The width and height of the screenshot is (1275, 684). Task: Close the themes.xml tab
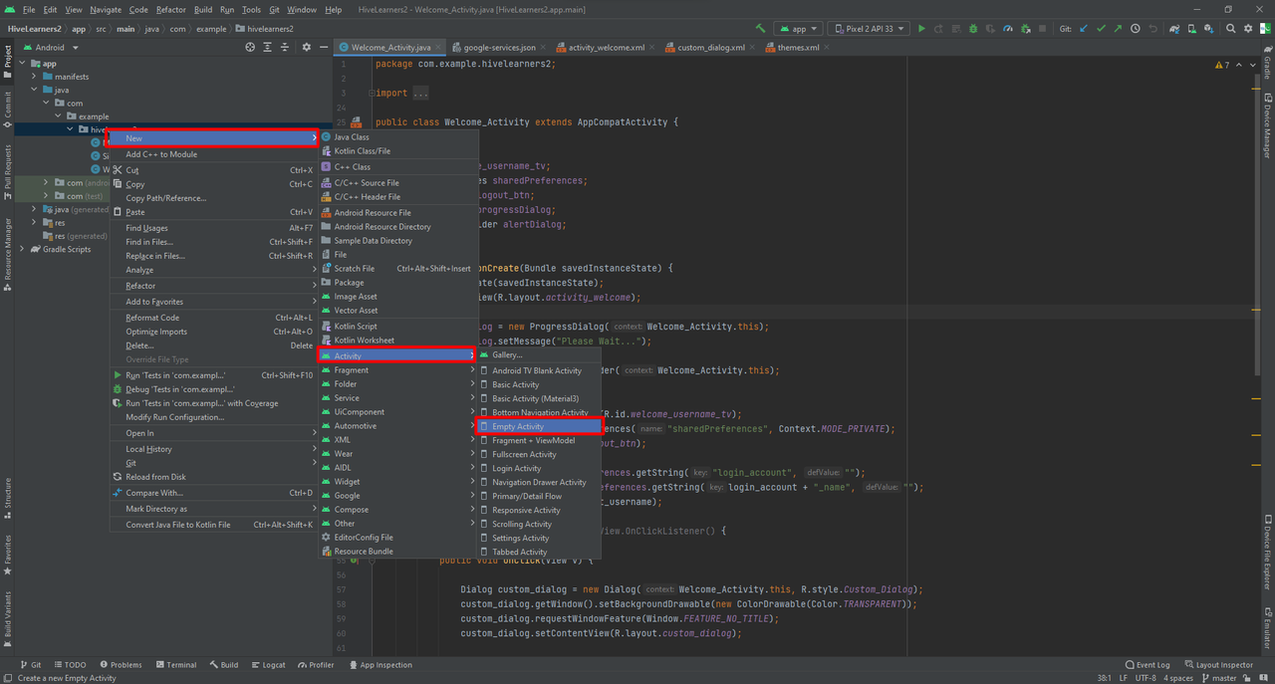tap(829, 47)
